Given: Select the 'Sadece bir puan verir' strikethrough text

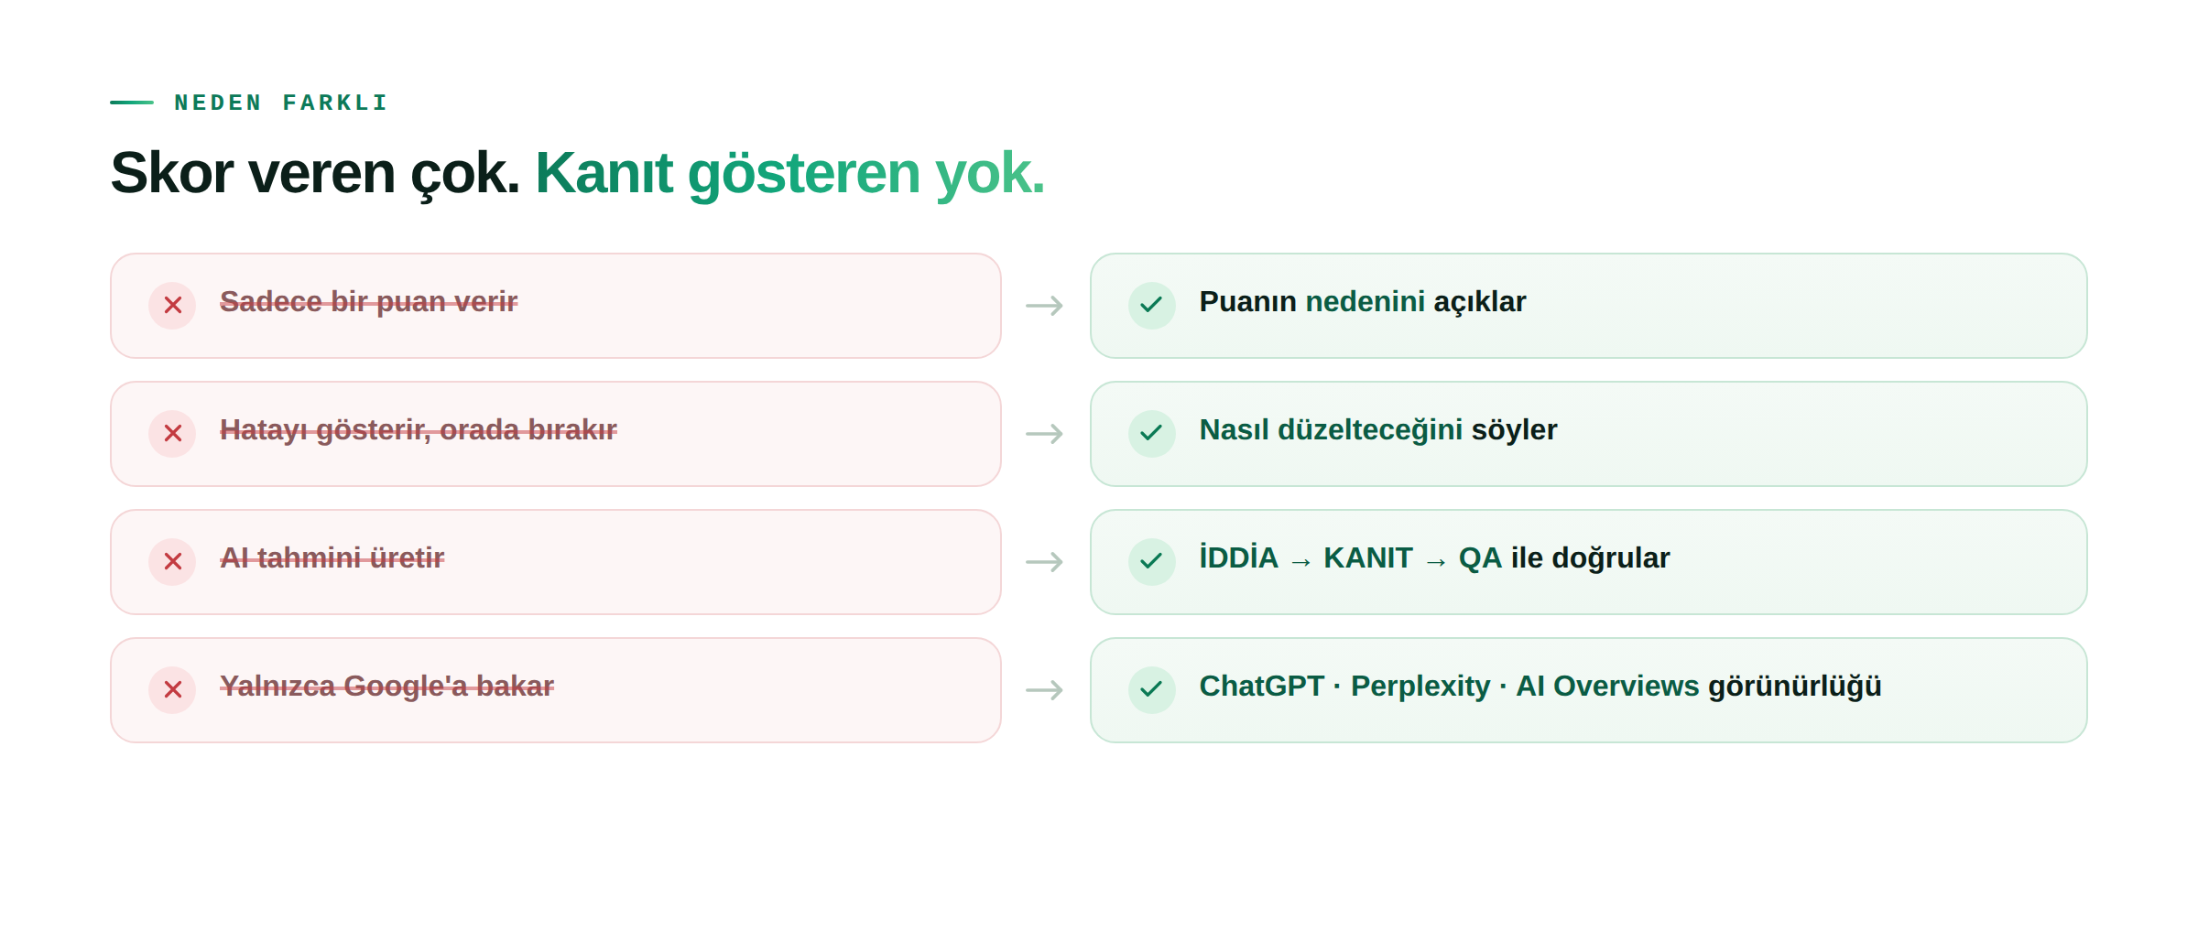Looking at the screenshot, I should pyautogui.click(x=368, y=302).
